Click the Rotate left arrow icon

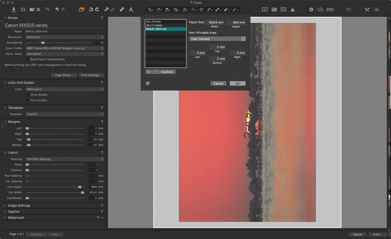pos(91,9)
